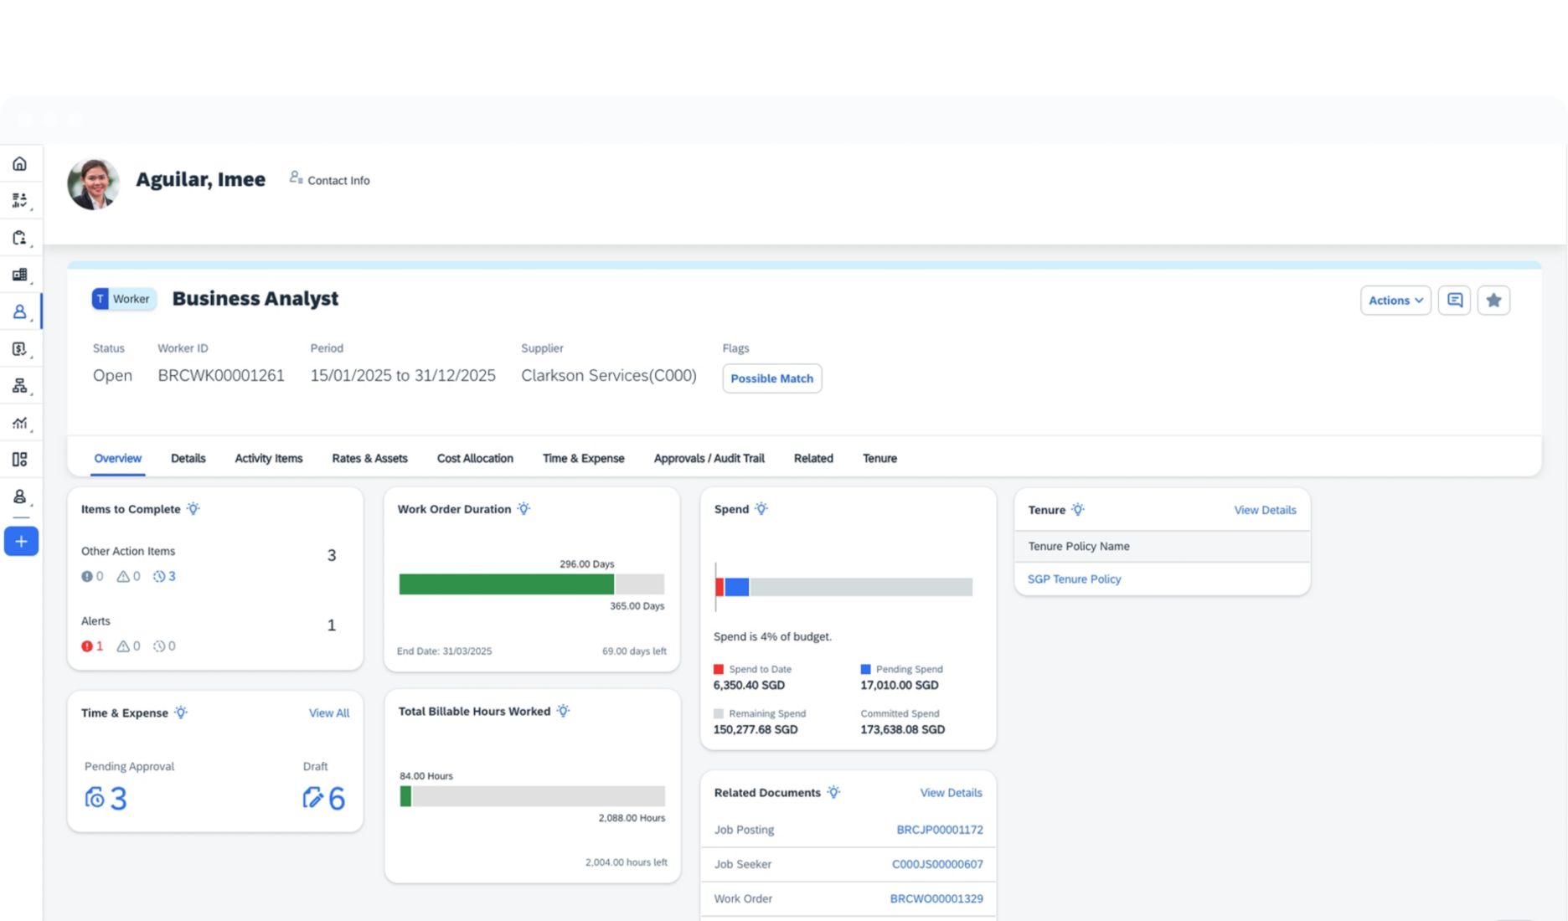
Task: Click the Pending Approval clock icon
Action: click(95, 798)
